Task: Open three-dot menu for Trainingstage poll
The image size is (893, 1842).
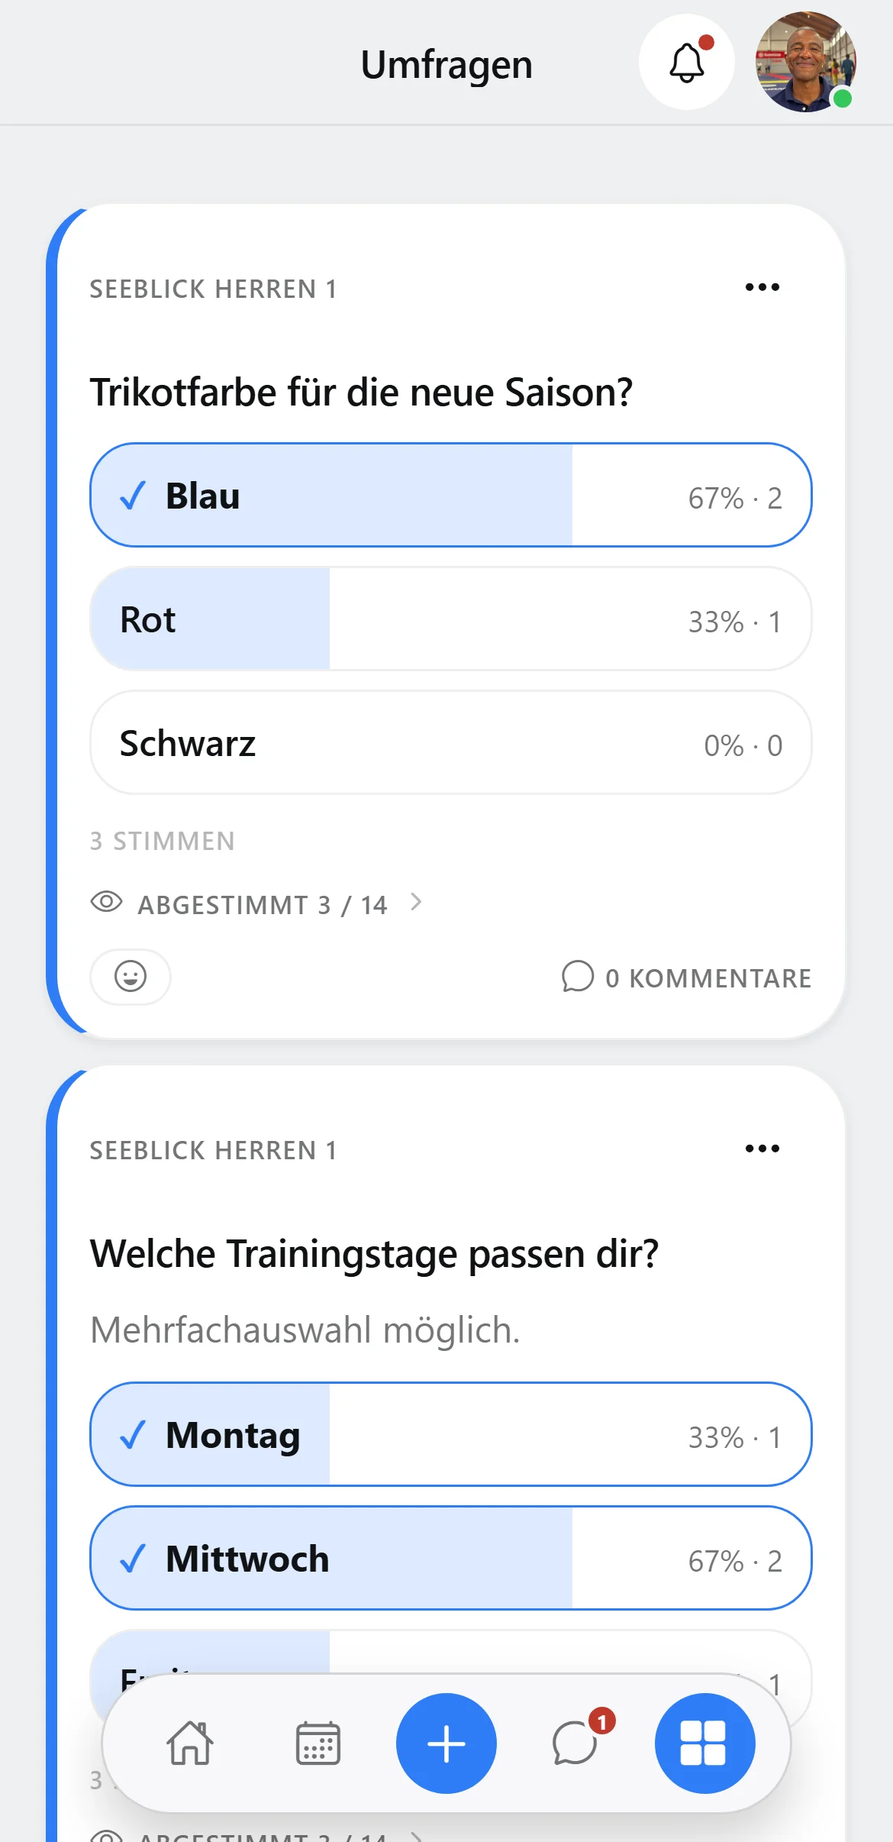Action: [762, 1149]
